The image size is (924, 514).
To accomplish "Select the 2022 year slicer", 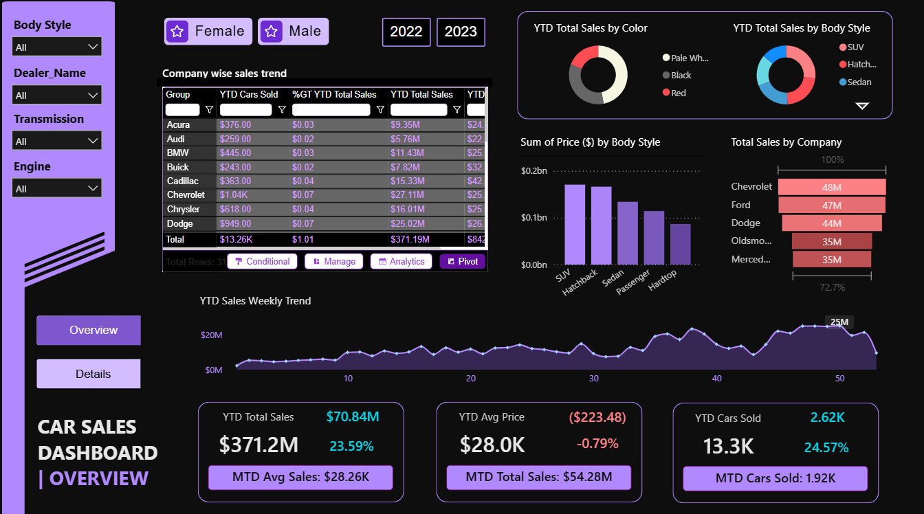I will pyautogui.click(x=406, y=32).
